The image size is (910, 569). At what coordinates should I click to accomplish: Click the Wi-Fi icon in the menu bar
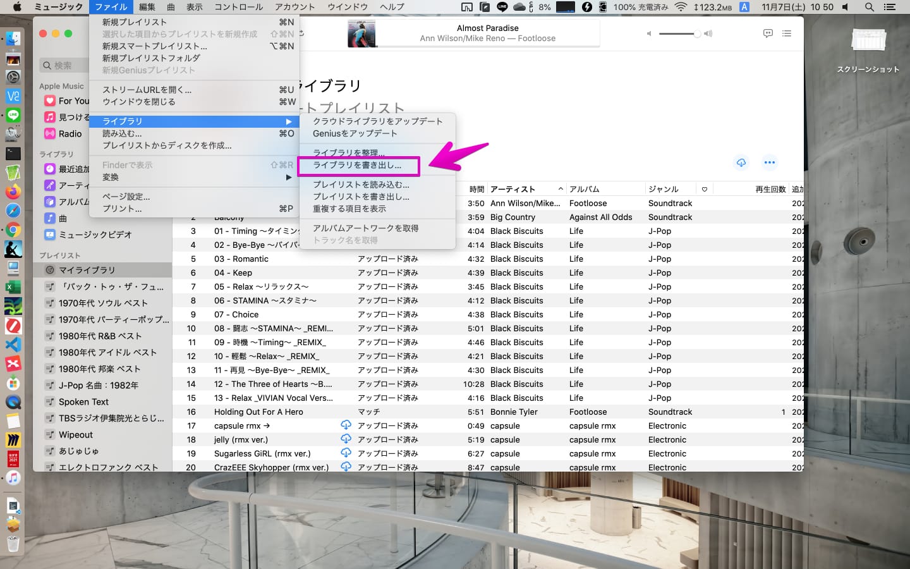(681, 7)
